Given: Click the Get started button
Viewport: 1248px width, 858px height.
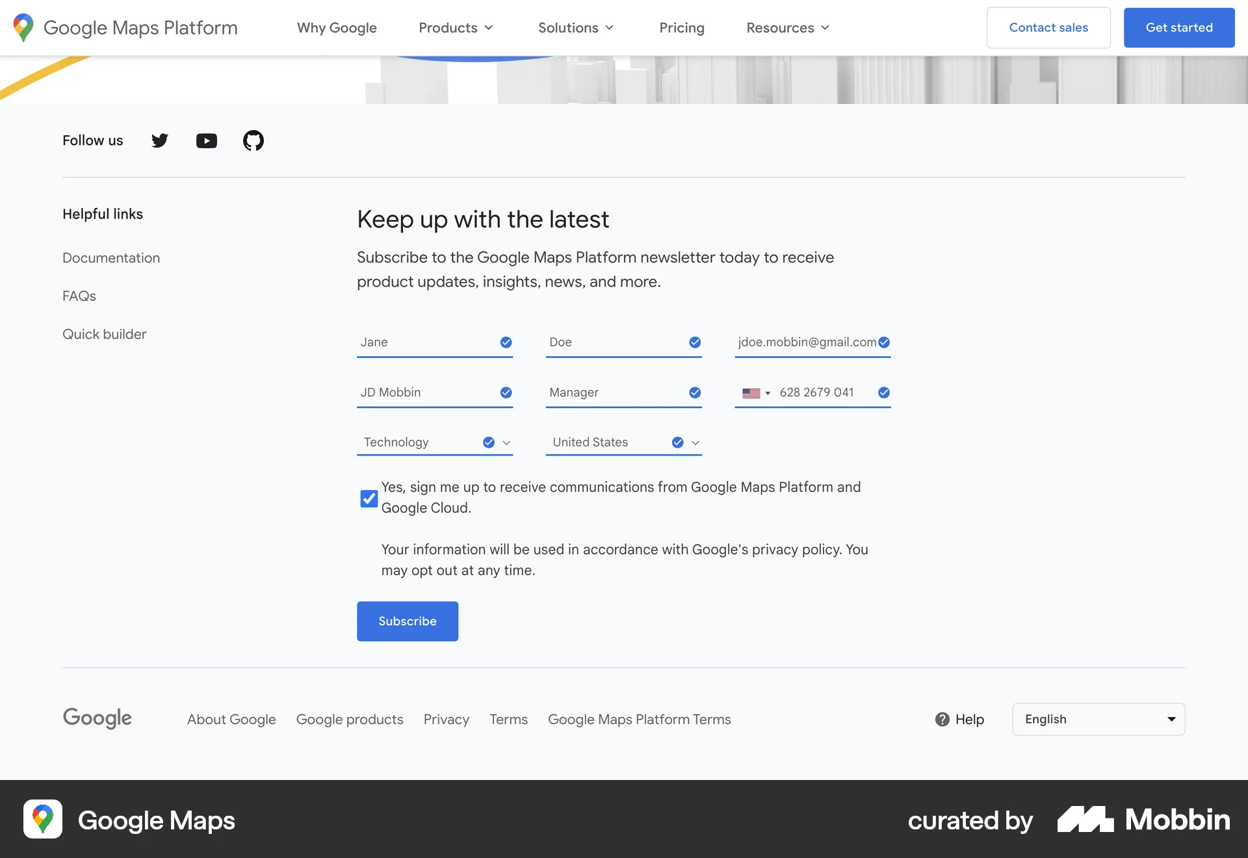Looking at the screenshot, I should pyautogui.click(x=1178, y=27).
